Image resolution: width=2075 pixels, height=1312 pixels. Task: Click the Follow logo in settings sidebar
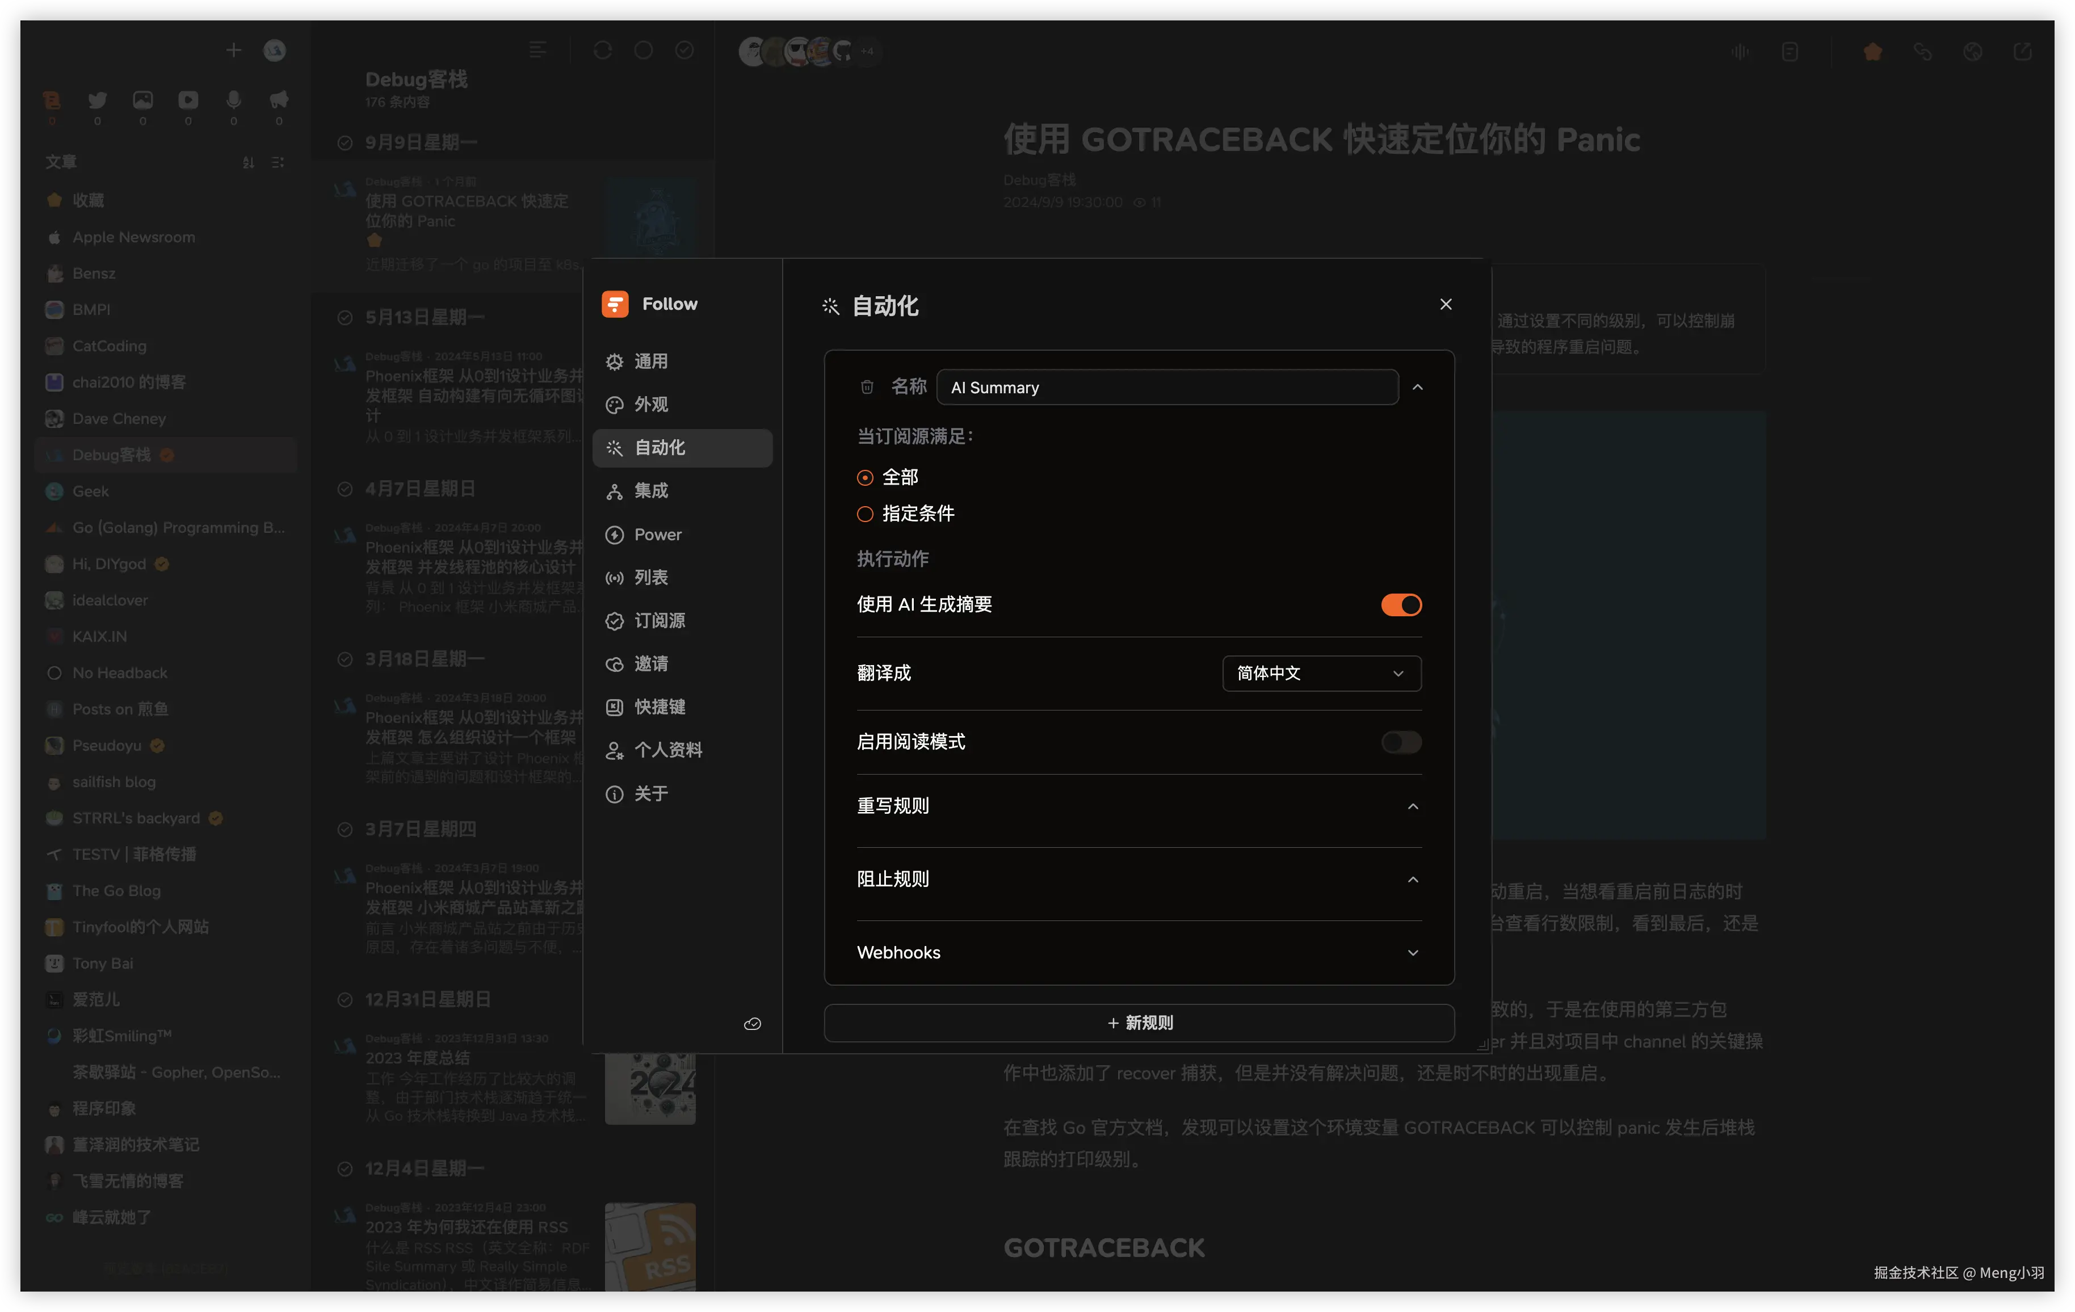click(615, 304)
